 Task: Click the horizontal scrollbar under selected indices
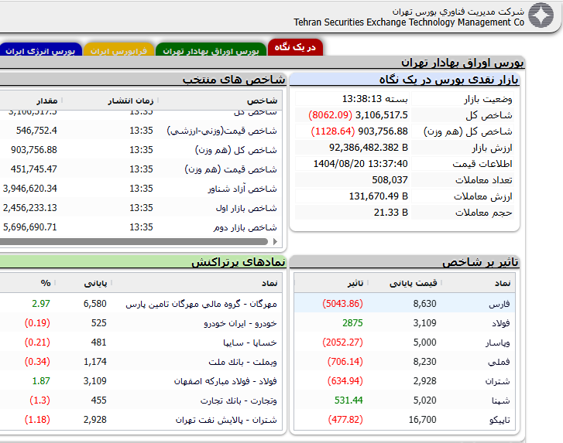point(133,241)
